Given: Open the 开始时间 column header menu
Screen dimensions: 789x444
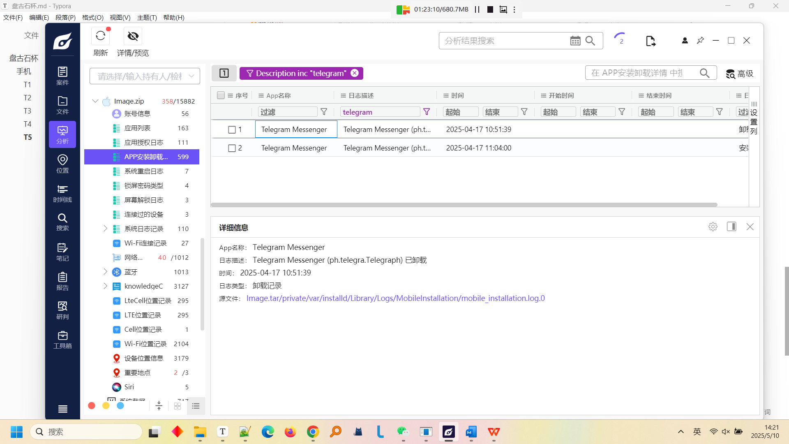Looking at the screenshot, I should 543,95.
